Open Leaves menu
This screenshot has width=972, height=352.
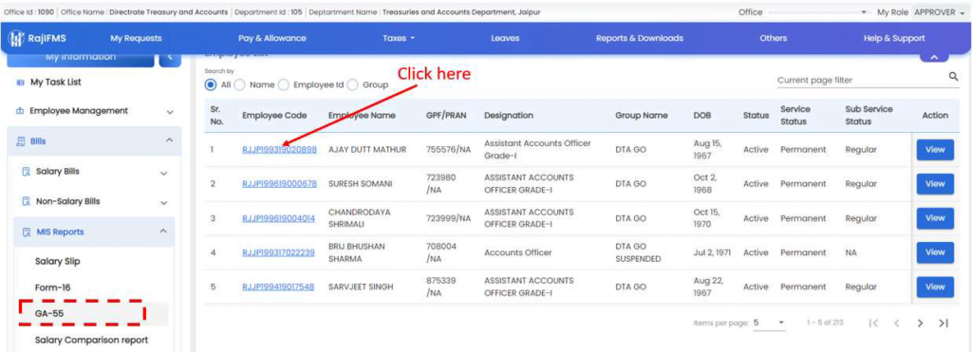[505, 38]
